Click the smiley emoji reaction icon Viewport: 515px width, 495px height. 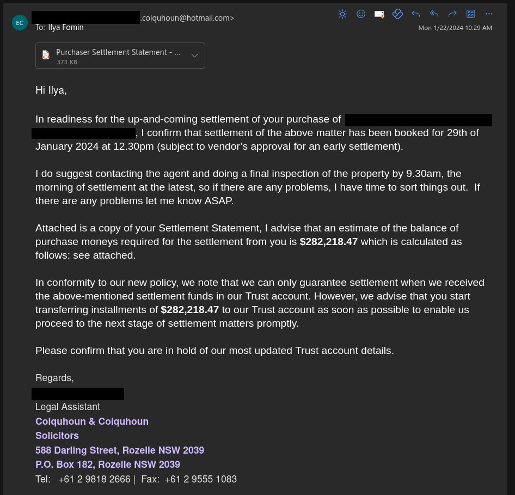point(360,14)
